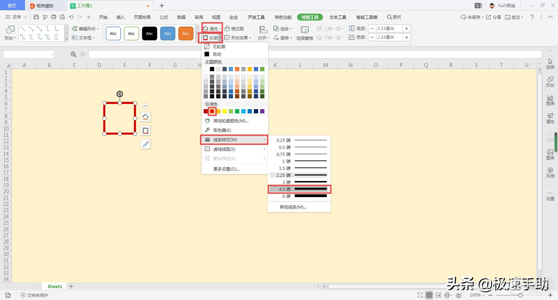This screenshot has width=558, height=300.
Task: Switch to normal grid view in status bar
Action: click(x=429, y=295)
